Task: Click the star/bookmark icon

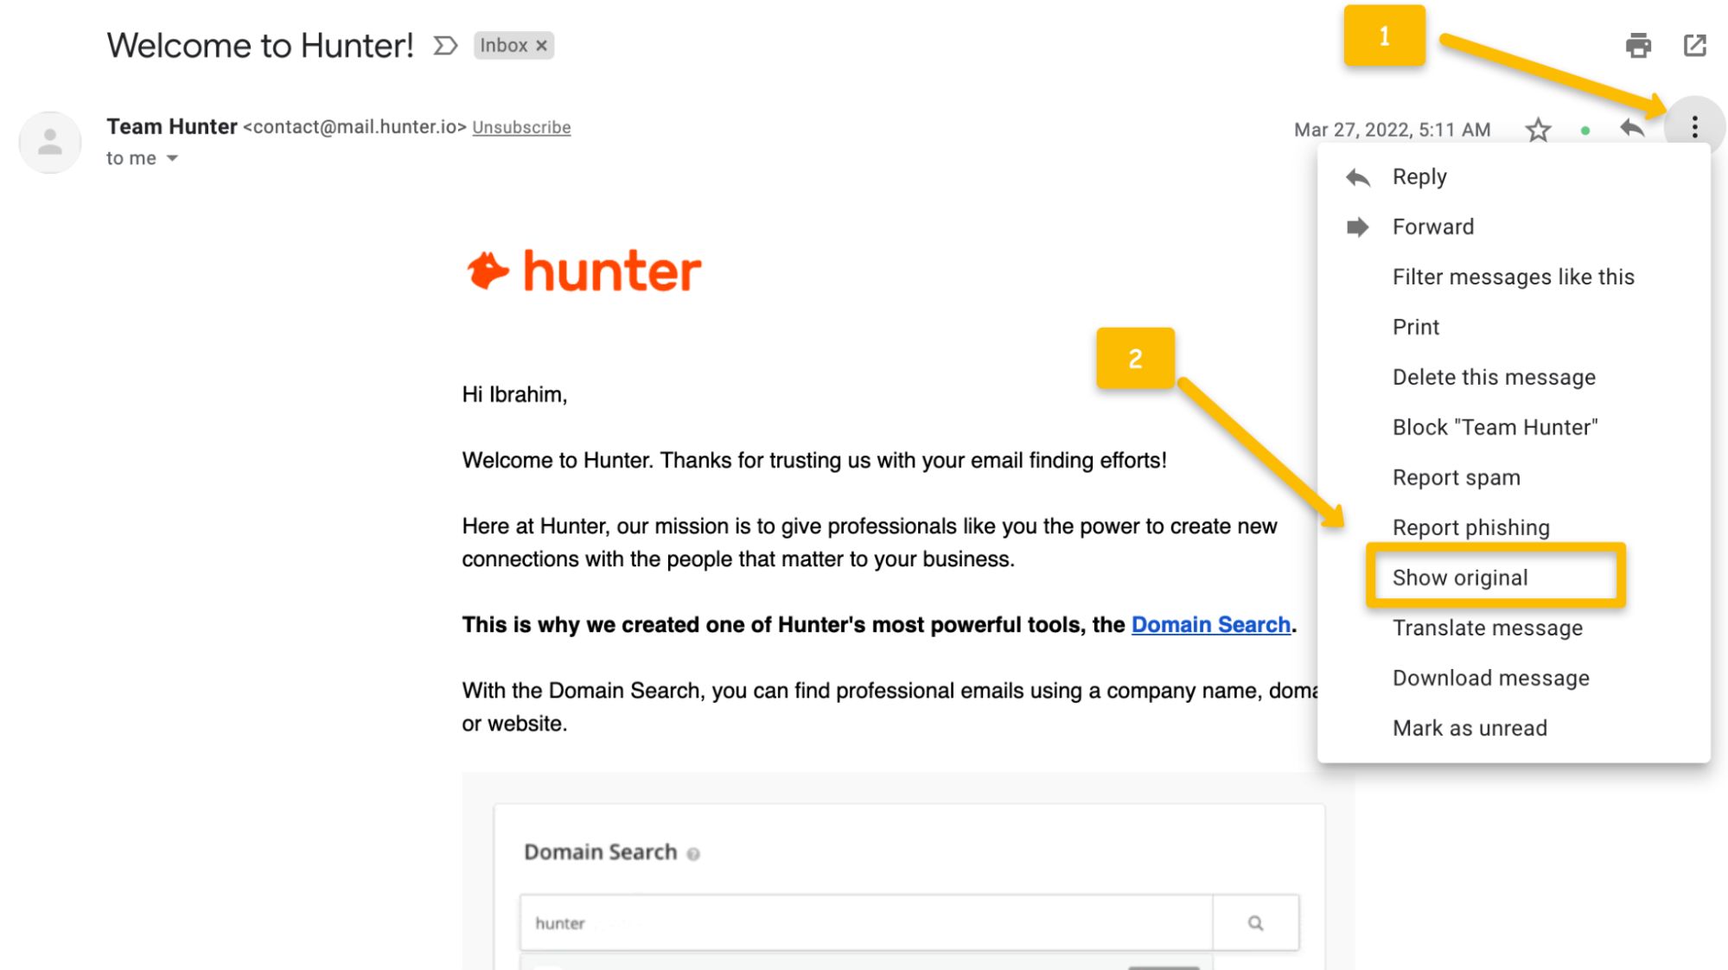Action: point(1538,128)
